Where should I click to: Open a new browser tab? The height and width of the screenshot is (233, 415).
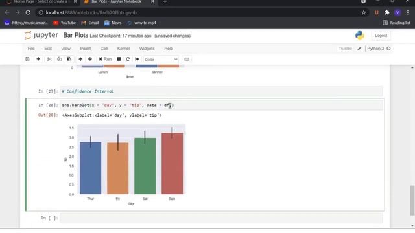coord(165,2)
